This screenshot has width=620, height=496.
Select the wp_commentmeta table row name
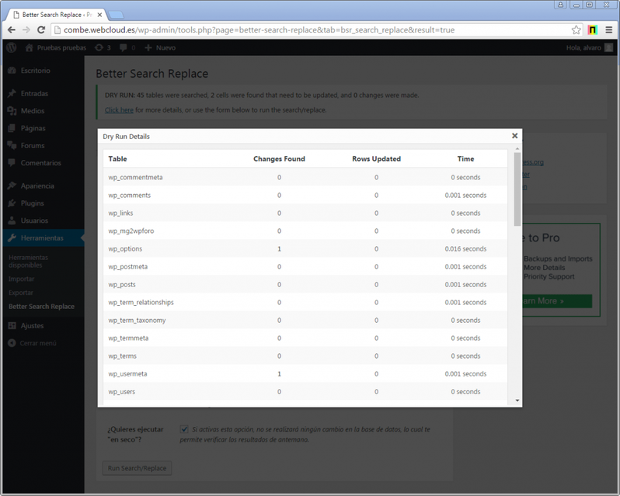pos(136,177)
